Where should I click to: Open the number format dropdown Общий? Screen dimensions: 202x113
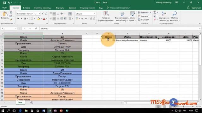coord(95,14)
